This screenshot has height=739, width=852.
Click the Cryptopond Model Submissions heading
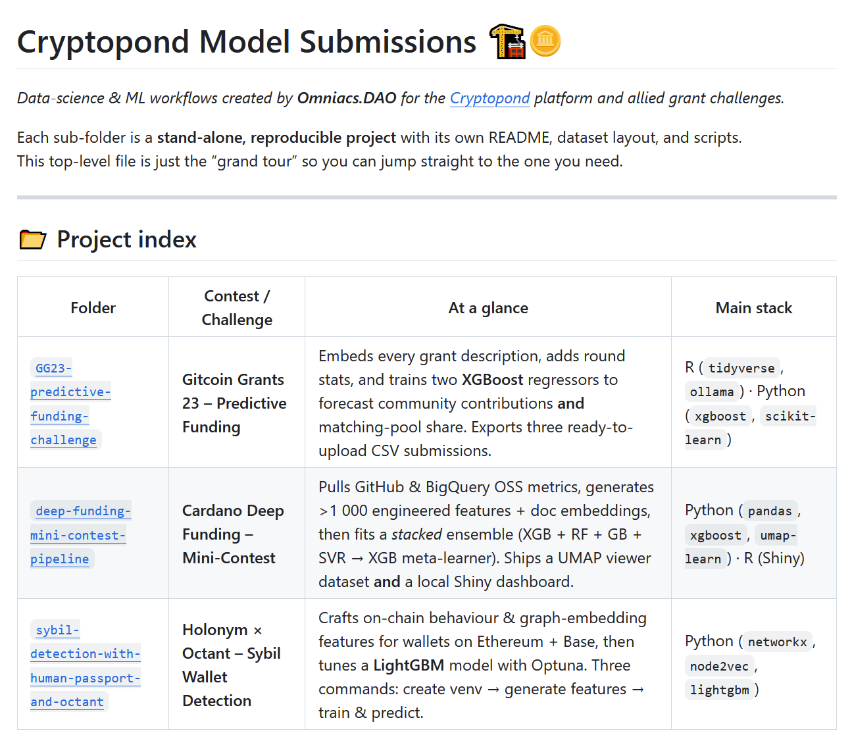click(x=247, y=42)
